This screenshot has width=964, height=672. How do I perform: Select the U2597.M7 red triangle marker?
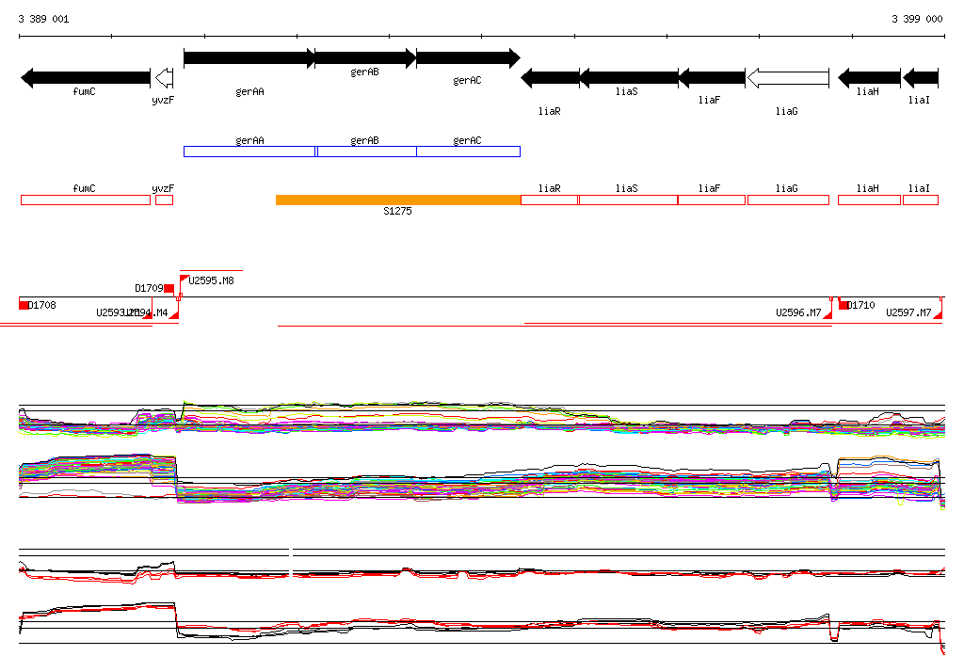938,314
